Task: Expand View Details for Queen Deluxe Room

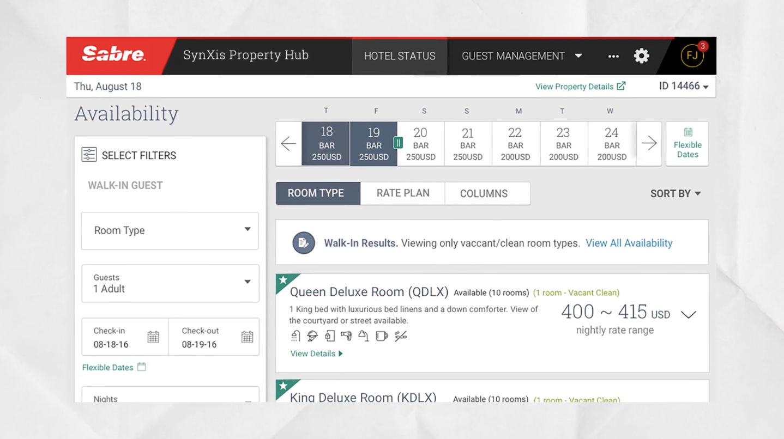Action: pos(316,353)
